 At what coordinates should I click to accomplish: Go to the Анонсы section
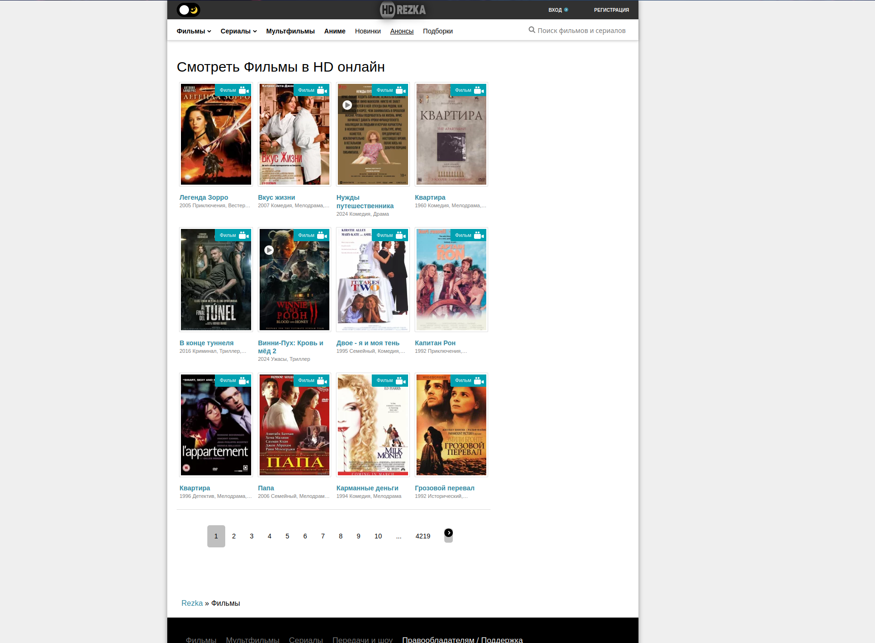(x=401, y=31)
